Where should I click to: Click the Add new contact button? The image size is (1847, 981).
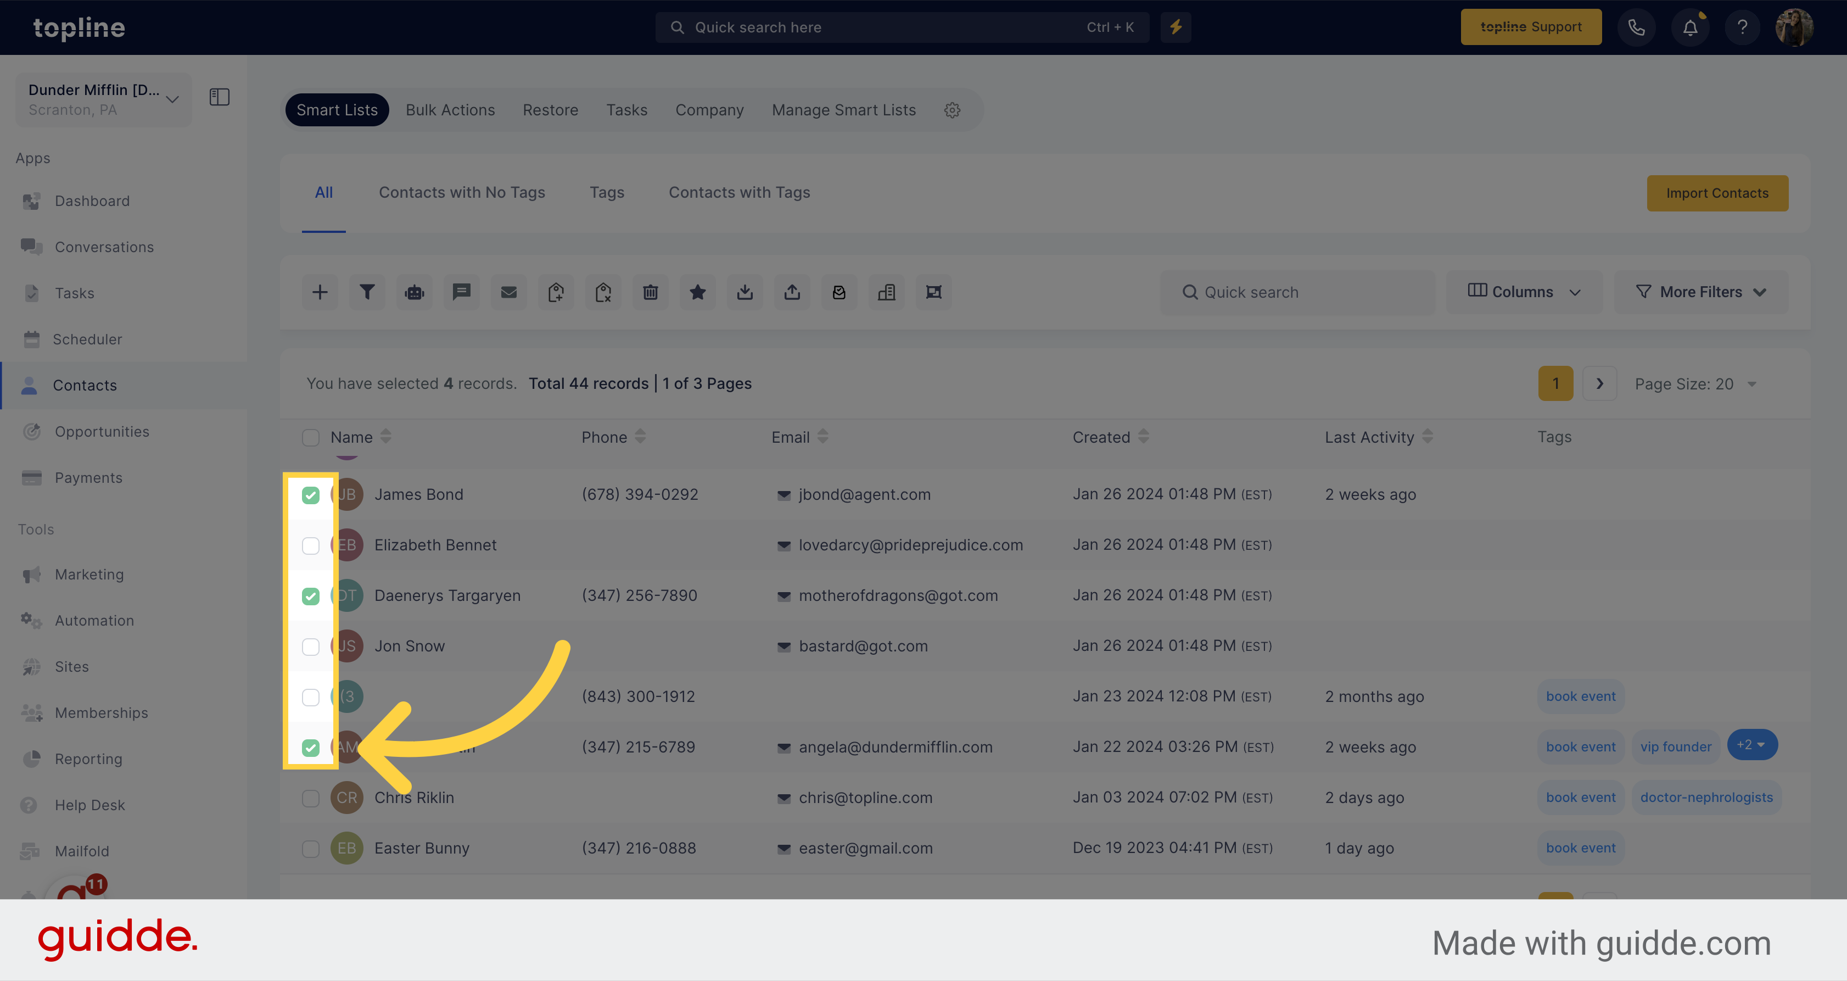click(320, 291)
